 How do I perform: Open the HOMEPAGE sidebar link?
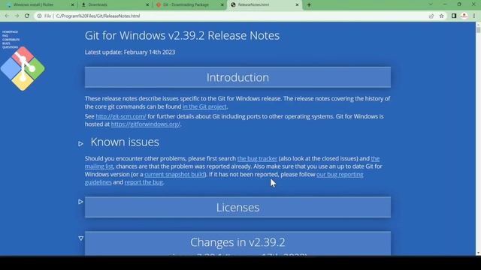coord(10,31)
